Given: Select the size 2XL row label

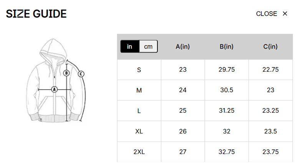Looking at the screenshot, I should [x=139, y=152].
